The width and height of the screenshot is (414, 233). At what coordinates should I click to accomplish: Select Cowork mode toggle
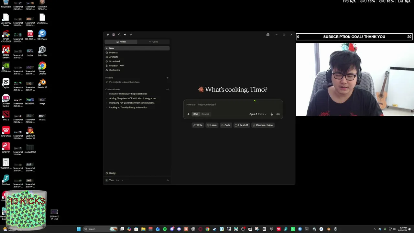[x=205, y=114]
